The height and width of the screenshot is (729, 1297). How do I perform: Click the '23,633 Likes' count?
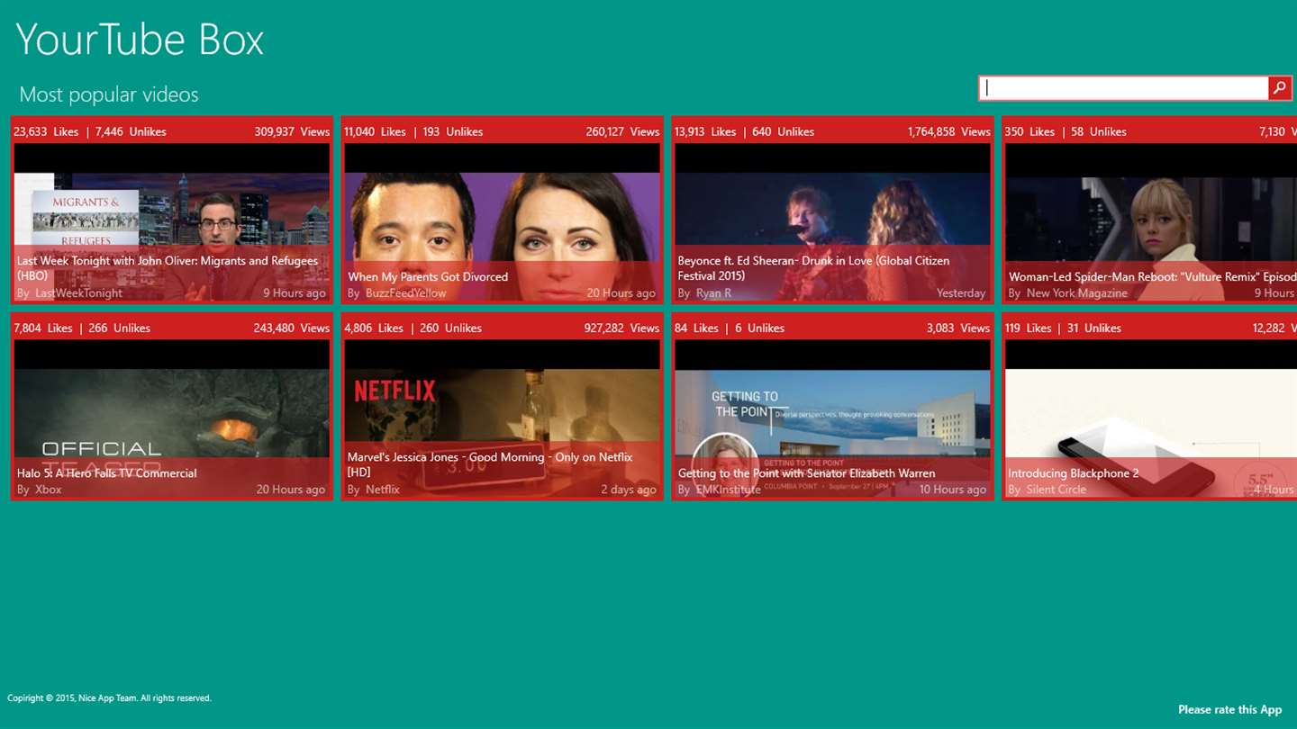click(x=46, y=131)
